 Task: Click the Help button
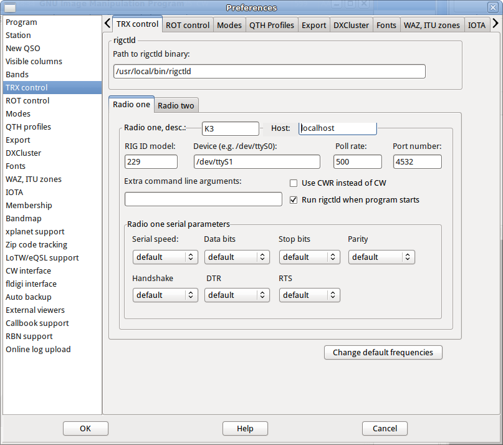click(x=245, y=428)
